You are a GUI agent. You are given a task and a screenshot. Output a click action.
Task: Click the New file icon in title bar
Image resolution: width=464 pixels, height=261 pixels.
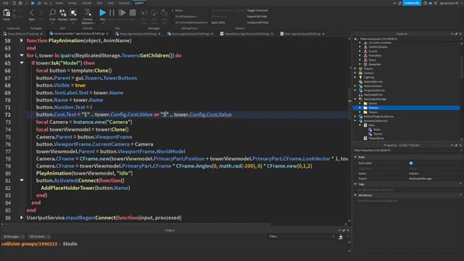[x=14, y=3]
